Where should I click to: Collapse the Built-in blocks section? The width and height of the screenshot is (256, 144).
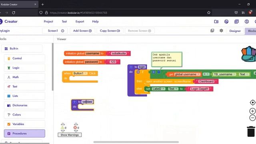click(x=22, y=48)
